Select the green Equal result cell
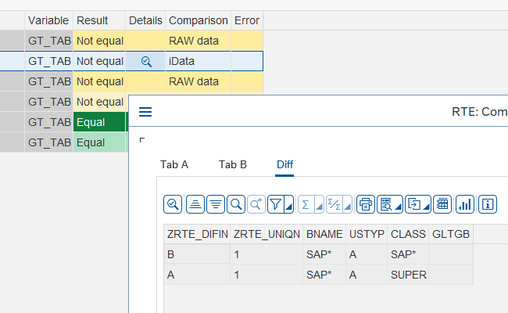The width and height of the screenshot is (508, 313). coord(99,122)
